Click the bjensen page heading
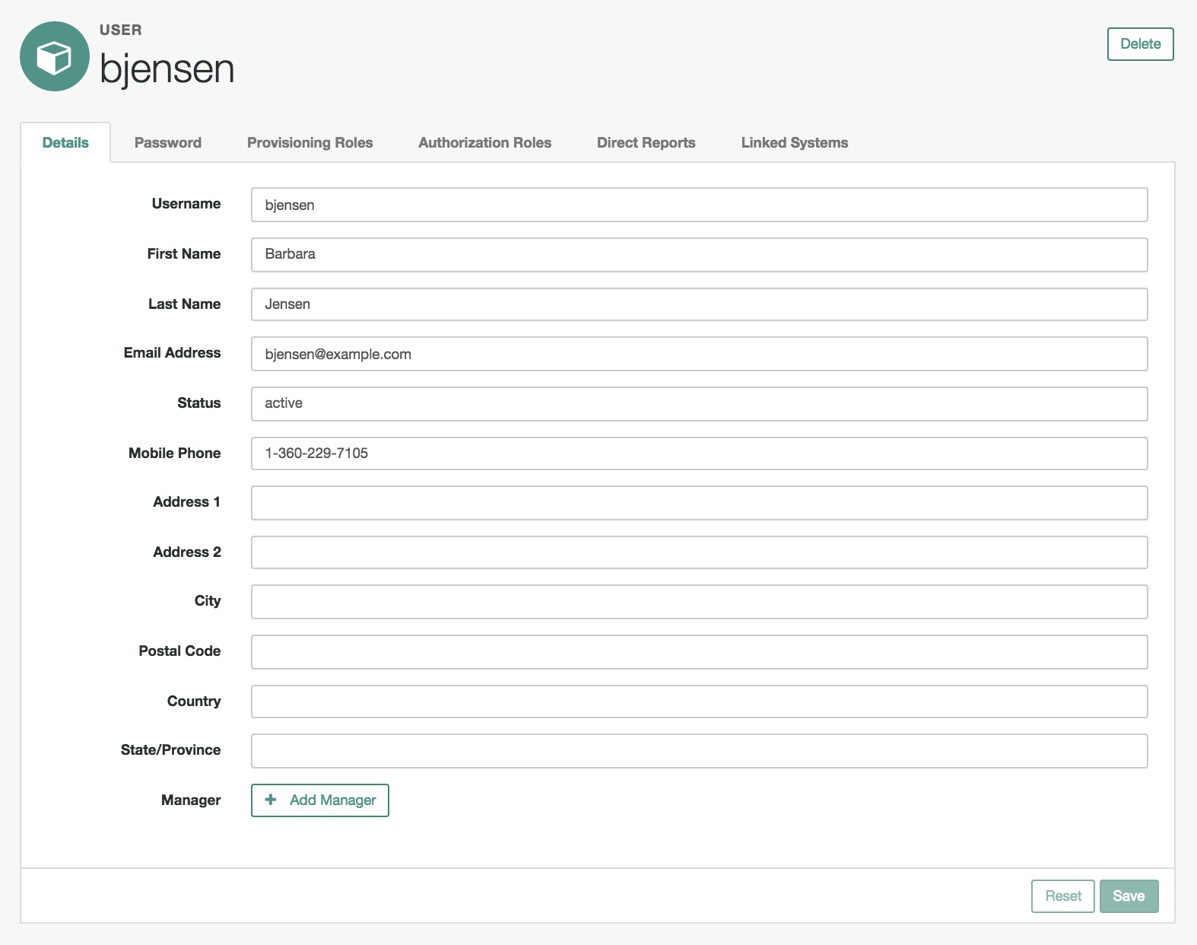This screenshot has height=945, width=1197. click(x=167, y=68)
